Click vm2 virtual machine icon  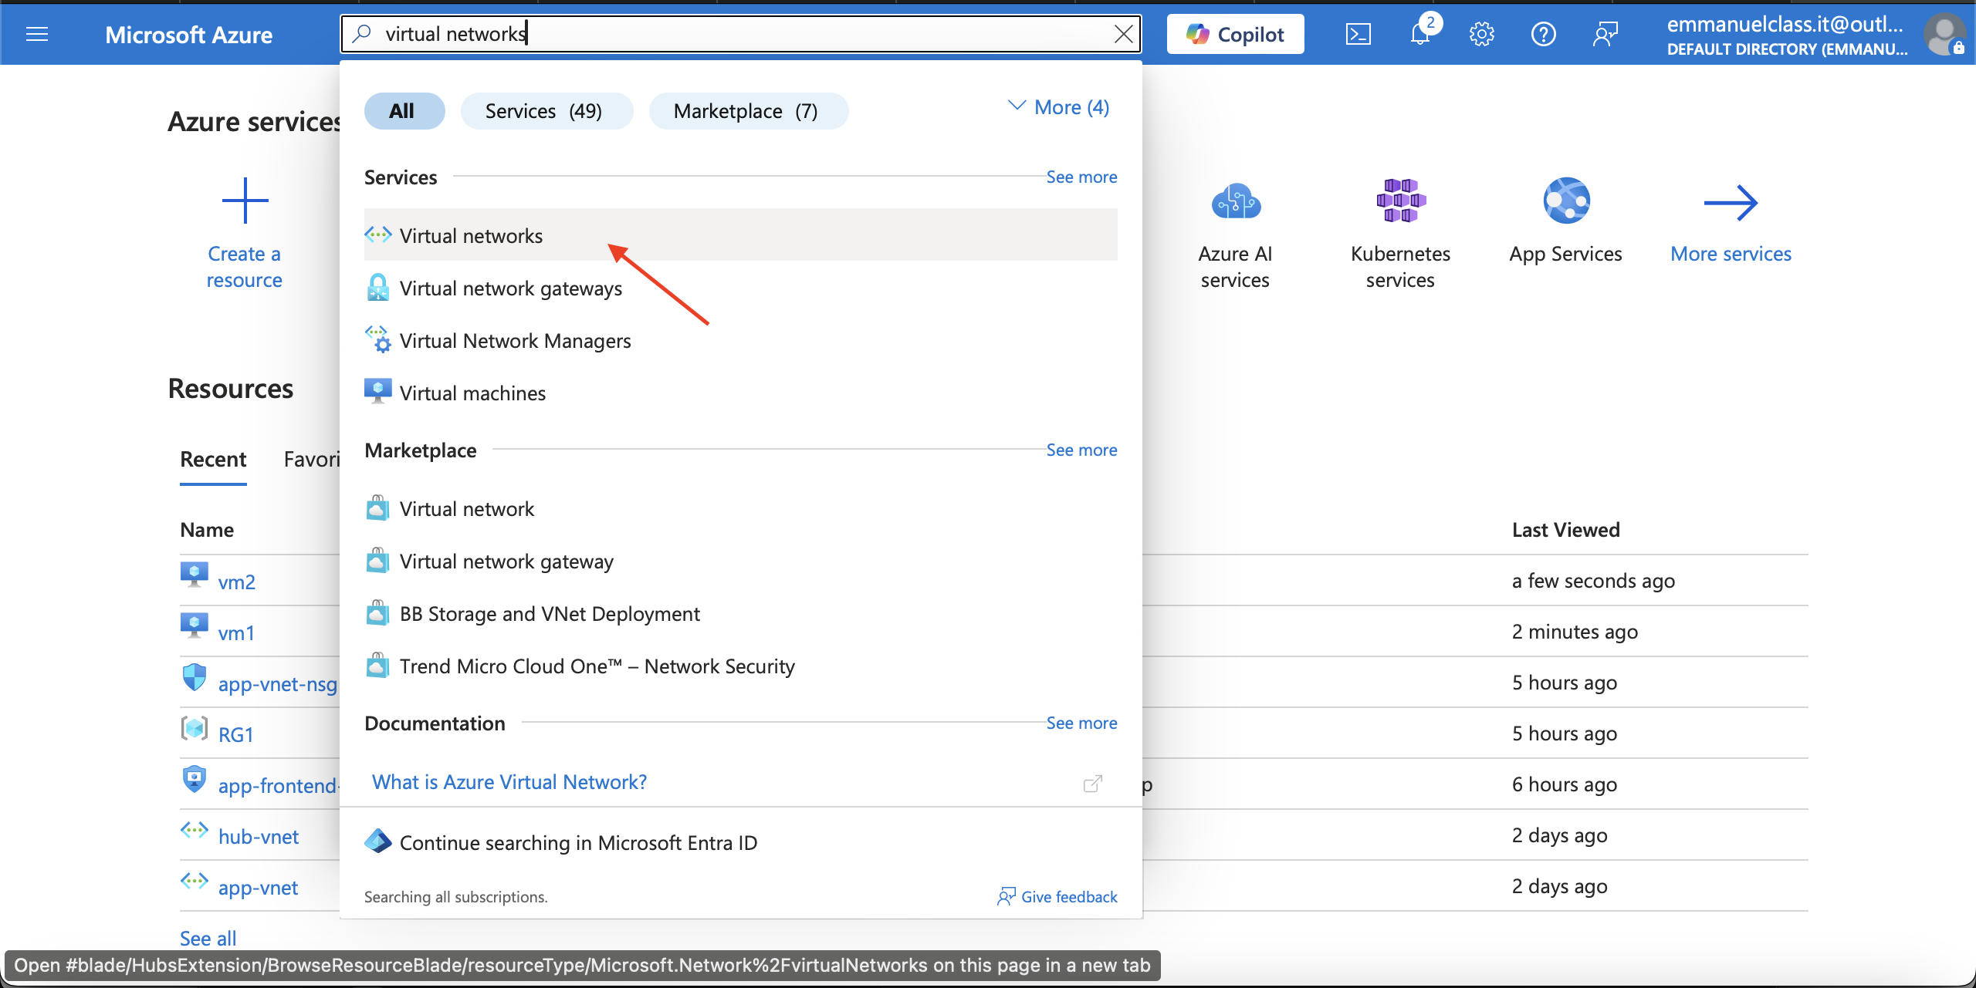point(194,575)
